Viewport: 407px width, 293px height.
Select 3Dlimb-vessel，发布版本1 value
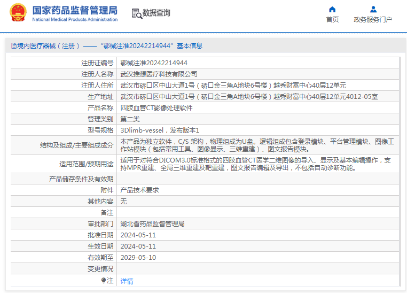[x=160, y=130]
